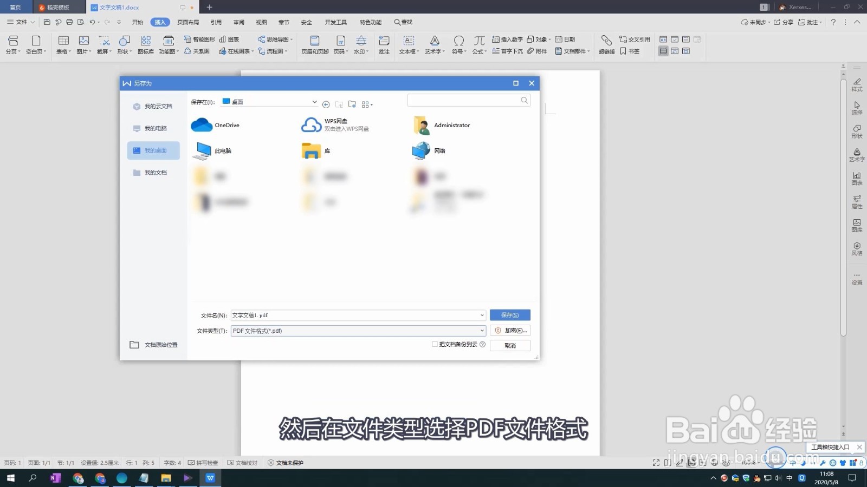Viewport: 867px width, 487px height.
Task: Open the 符号 symbol tool
Action: (x=458, y=44)
